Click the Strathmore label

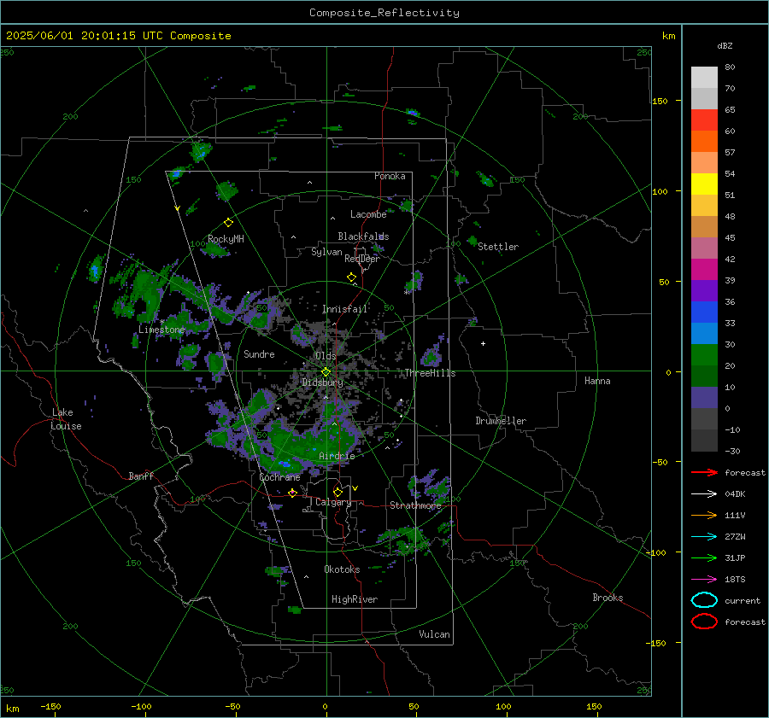tap(415, 505)
